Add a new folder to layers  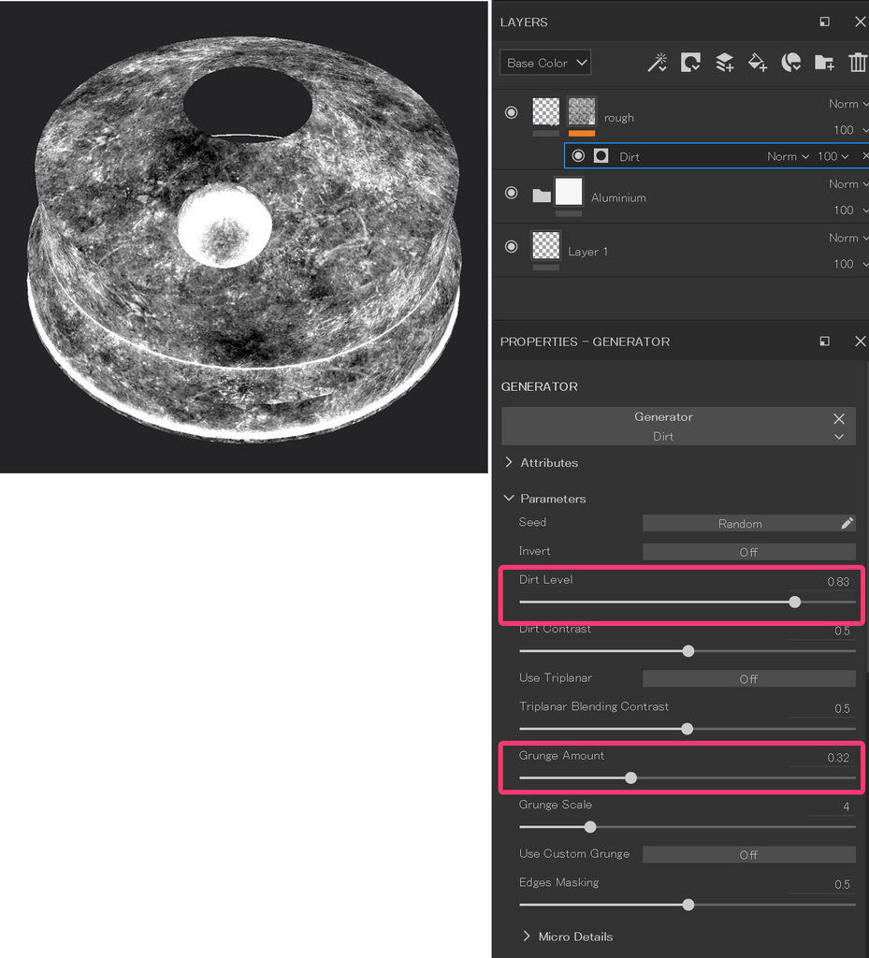point(824,63)
